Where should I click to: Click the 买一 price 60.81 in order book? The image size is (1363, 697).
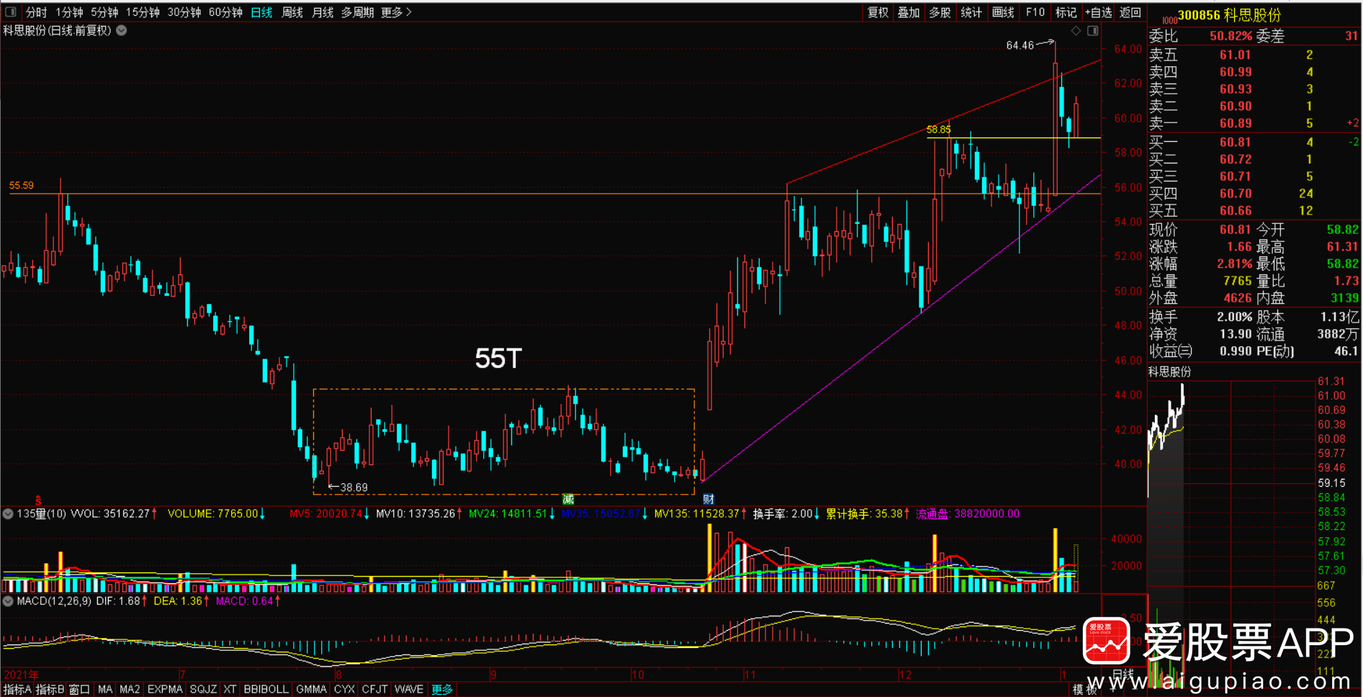[1236, 142]
